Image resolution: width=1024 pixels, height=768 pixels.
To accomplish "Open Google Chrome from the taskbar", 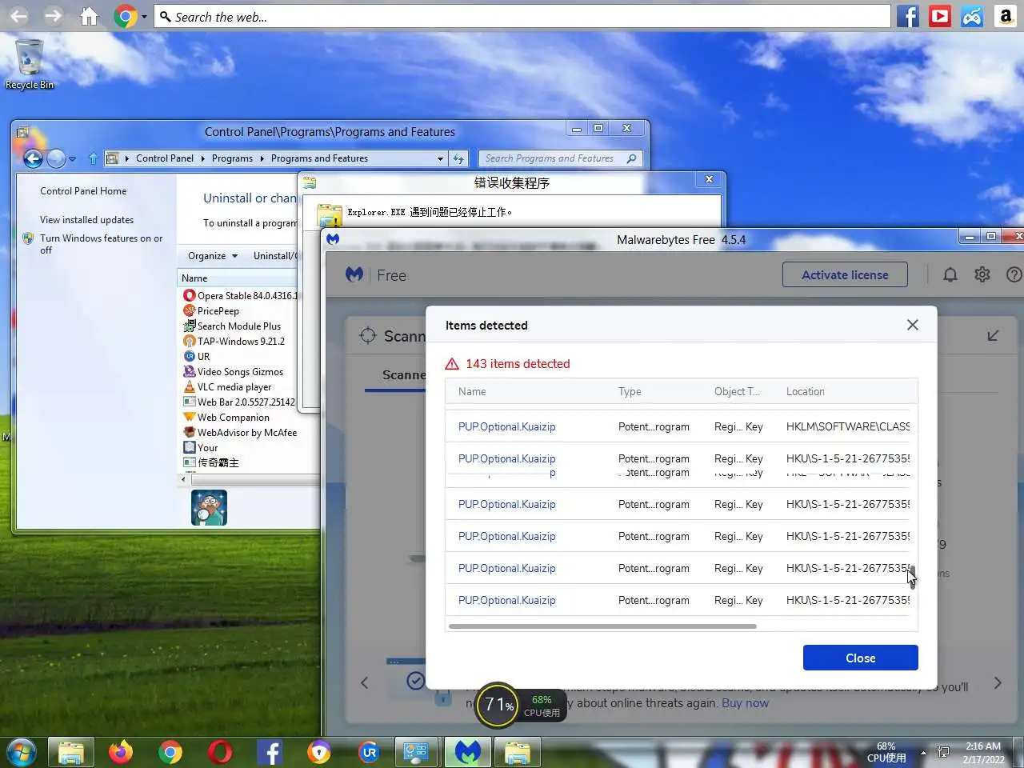I will 170,752.
